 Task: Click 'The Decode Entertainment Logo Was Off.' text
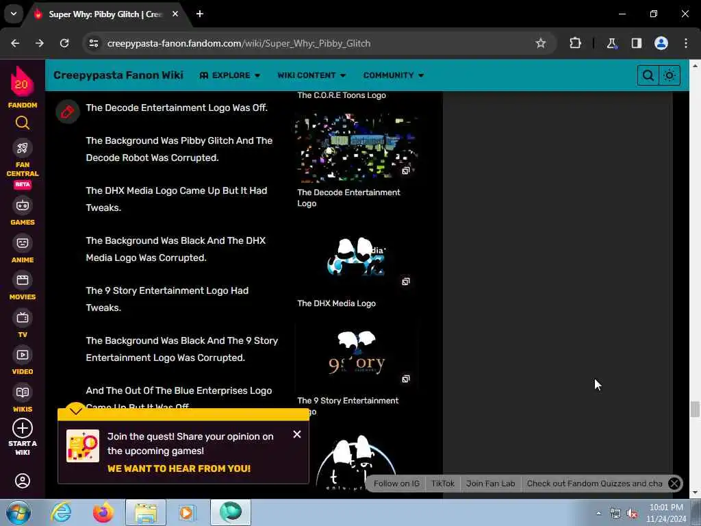[x=177, y=108]
